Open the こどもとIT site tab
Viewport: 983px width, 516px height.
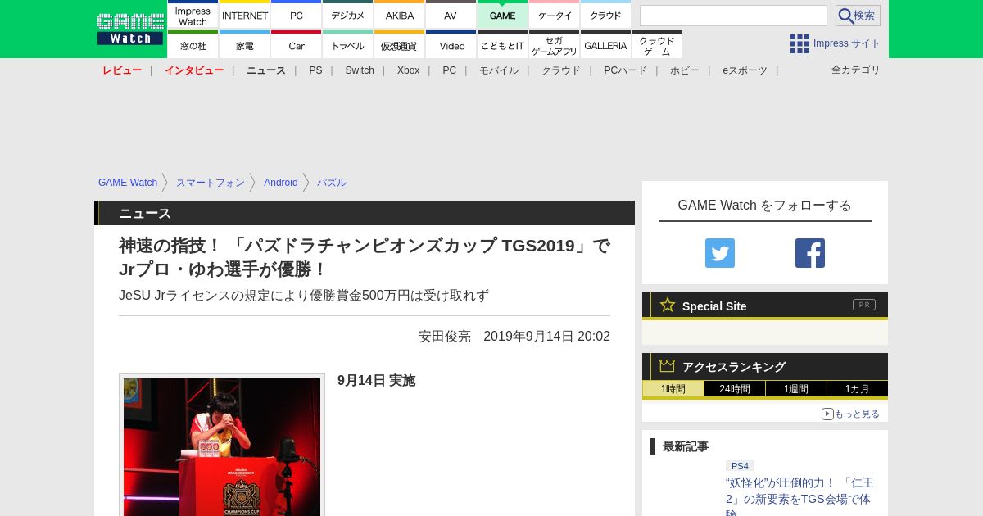point(502,45)
